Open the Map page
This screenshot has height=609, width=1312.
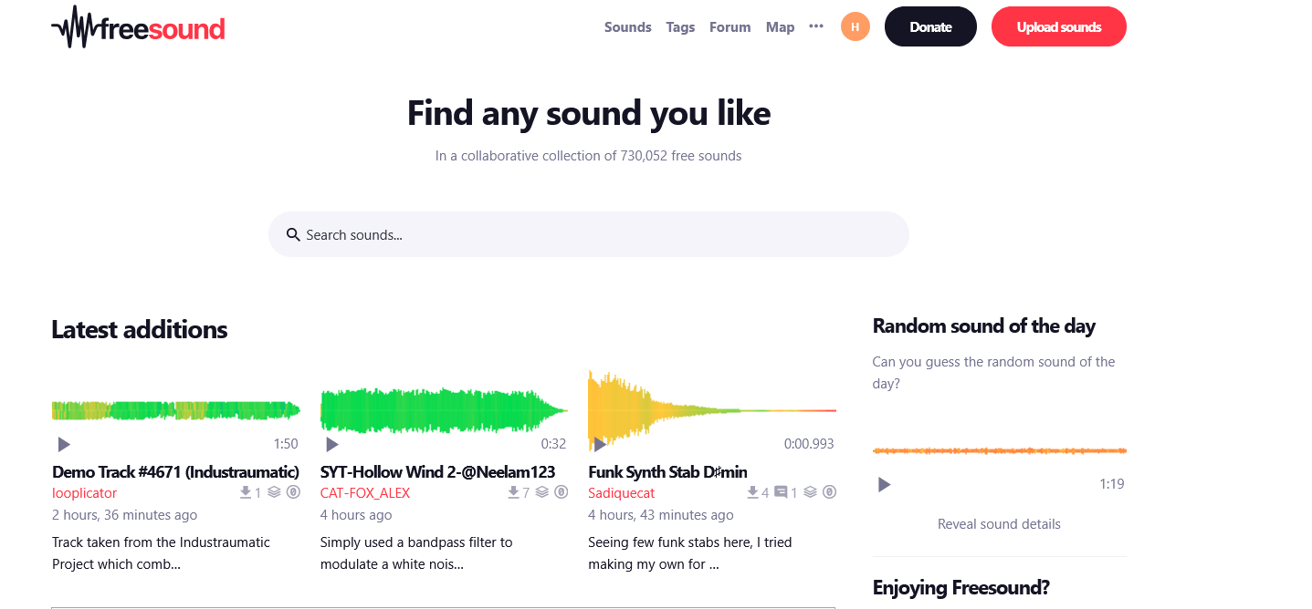pos(781,27)
